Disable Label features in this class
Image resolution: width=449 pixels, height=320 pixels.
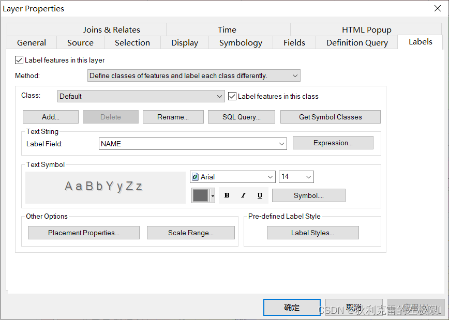[x=232, y=96]
